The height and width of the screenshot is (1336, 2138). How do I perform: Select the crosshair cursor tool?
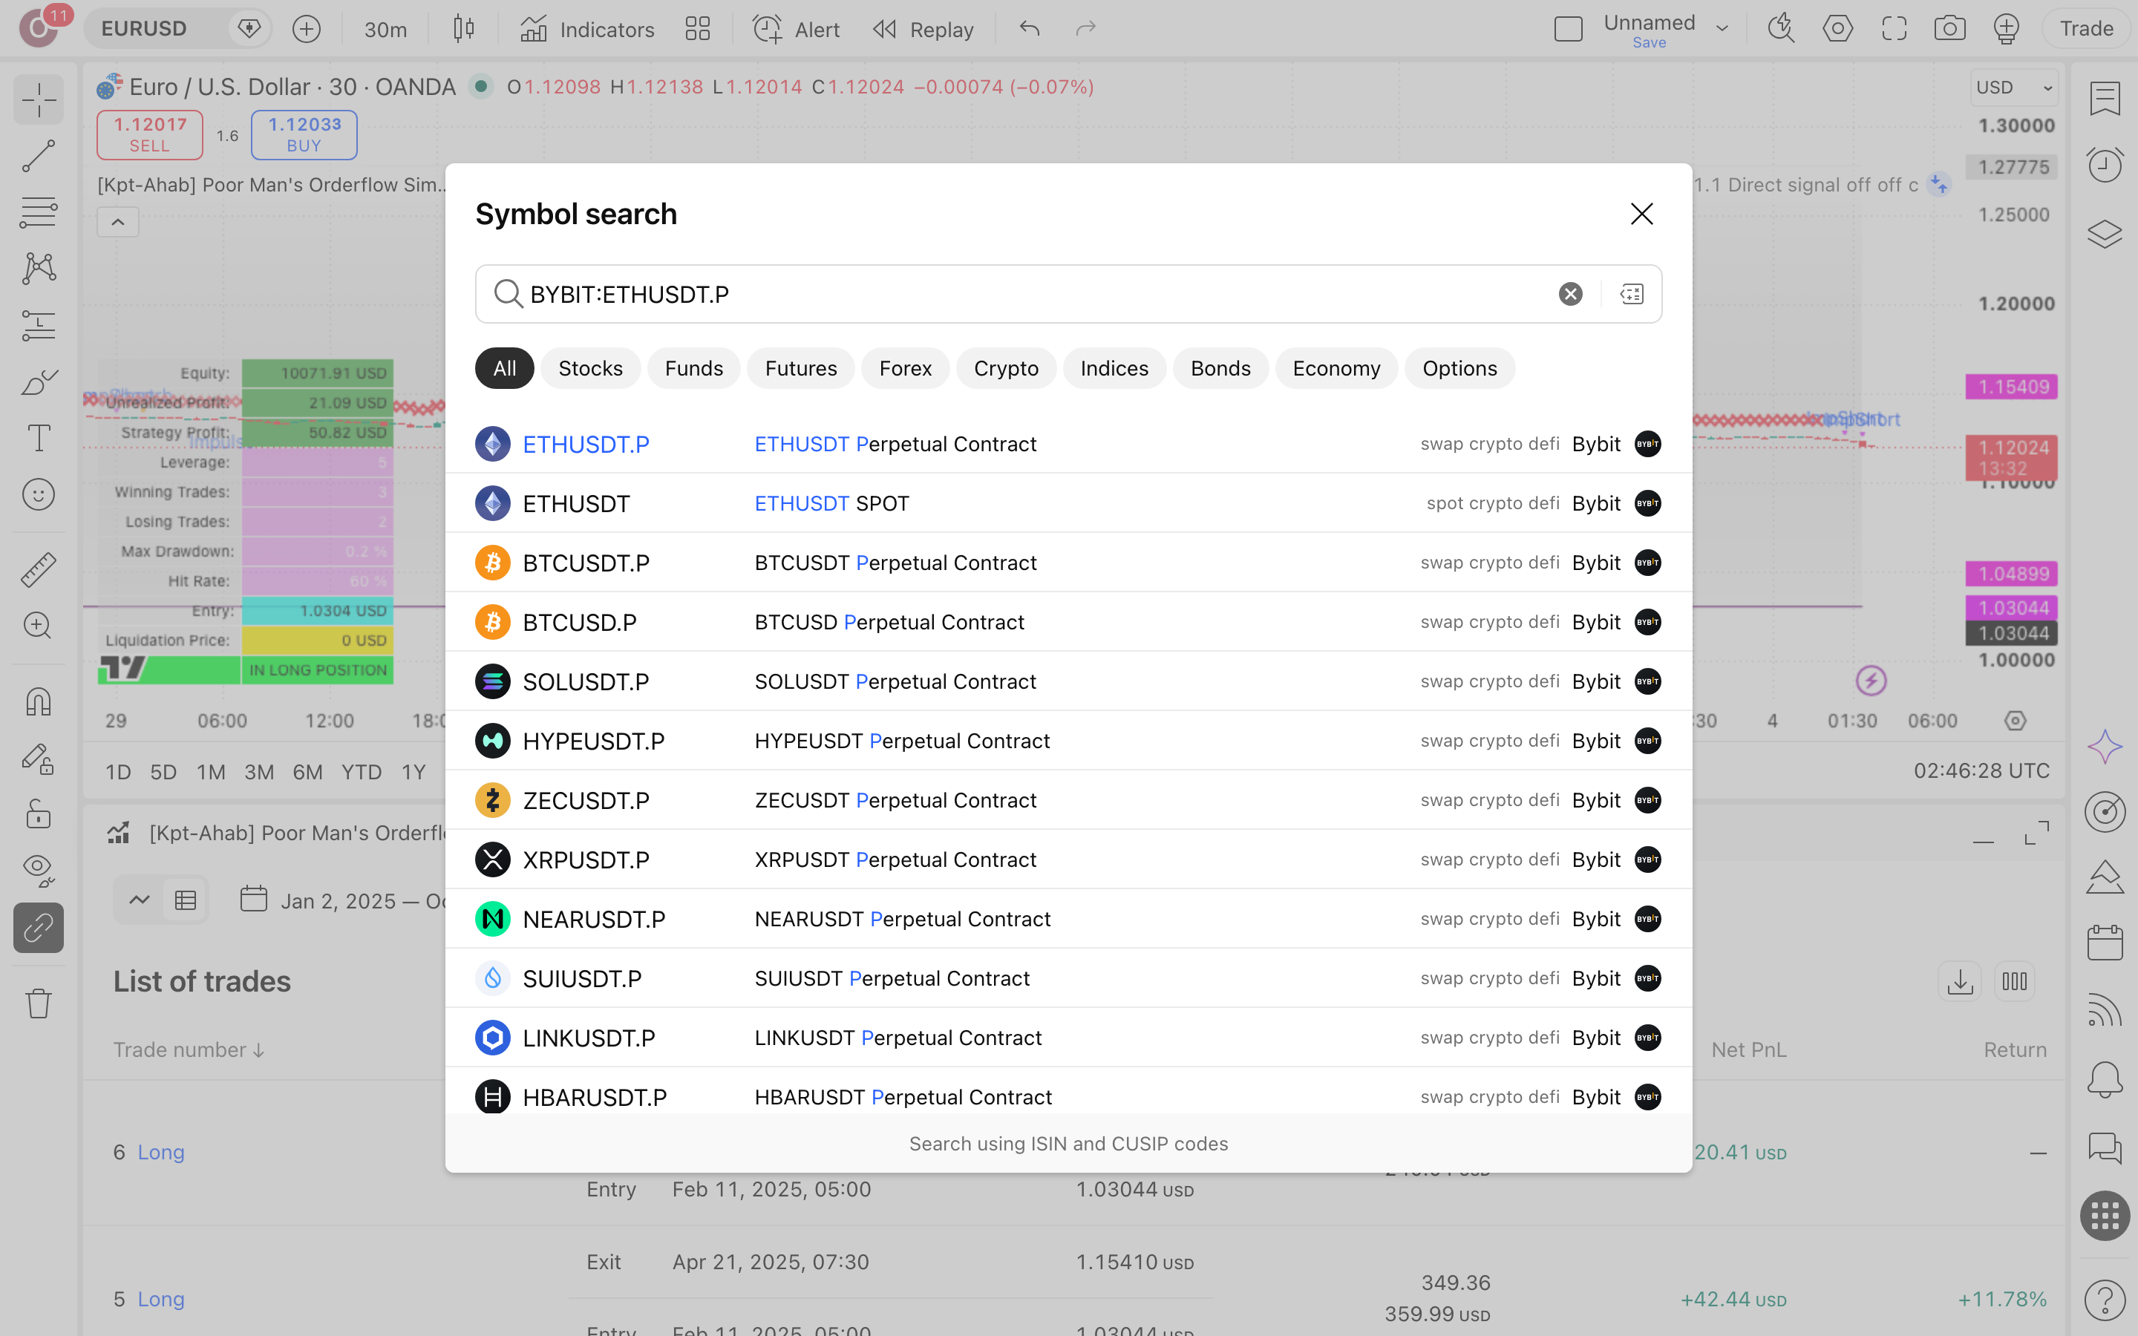coord(39,100)
